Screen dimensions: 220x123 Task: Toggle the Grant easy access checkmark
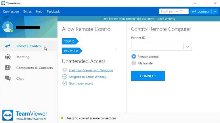point(64,83)
